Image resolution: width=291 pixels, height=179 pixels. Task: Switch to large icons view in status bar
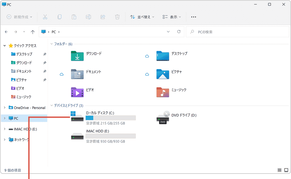[286, 170]
